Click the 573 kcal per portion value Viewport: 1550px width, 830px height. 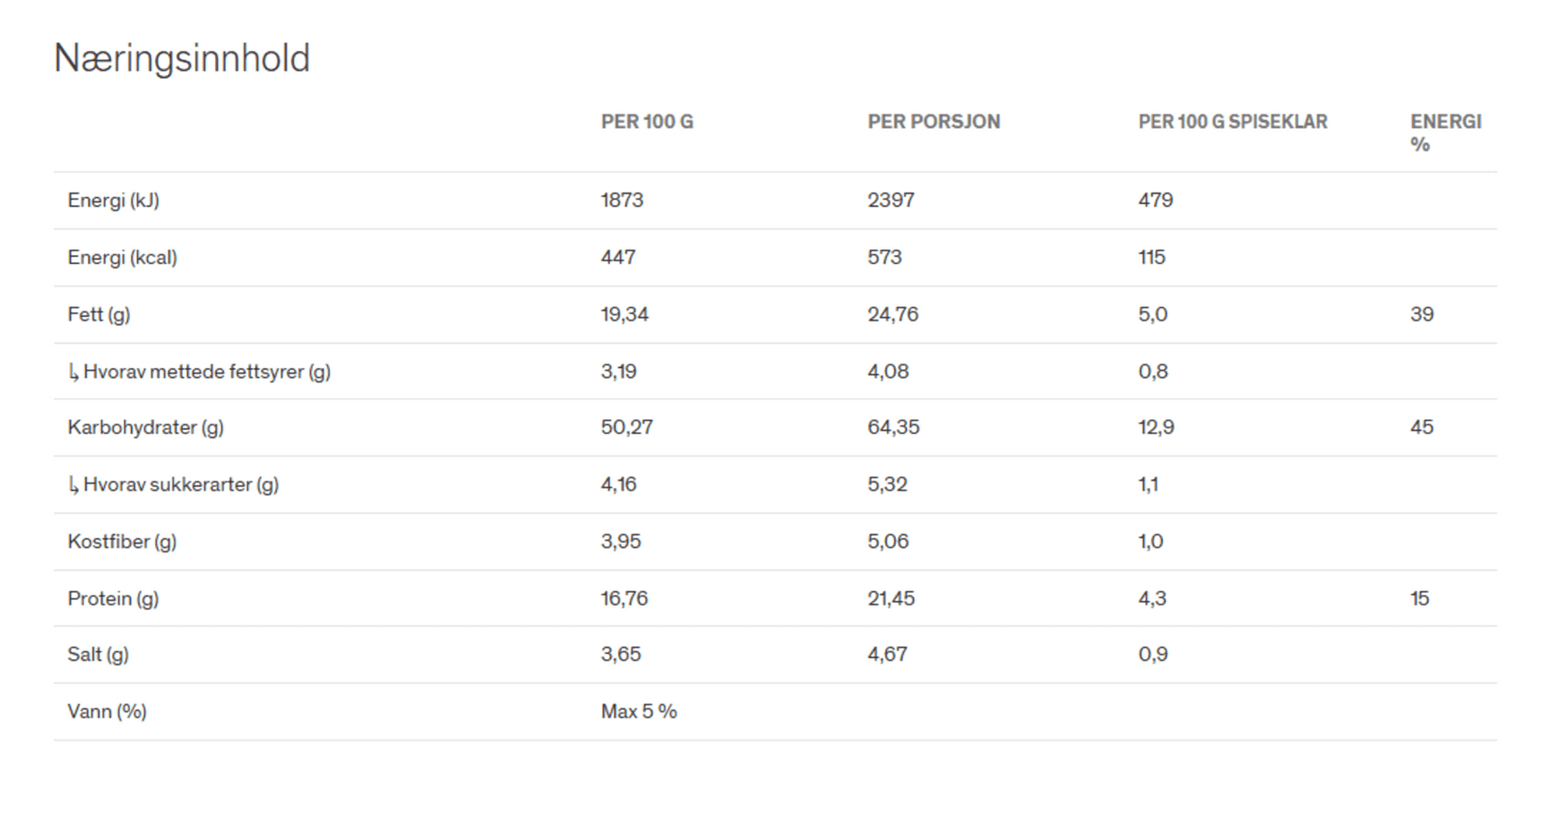coord(884,258)
